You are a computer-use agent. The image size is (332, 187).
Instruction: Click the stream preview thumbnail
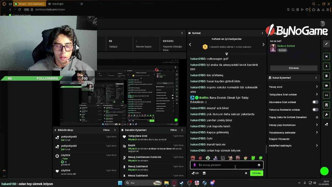pos(119,92)
